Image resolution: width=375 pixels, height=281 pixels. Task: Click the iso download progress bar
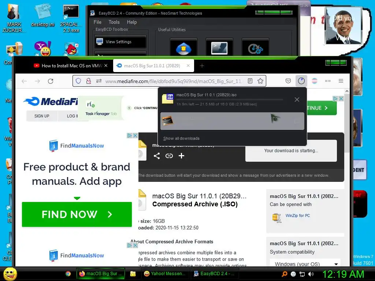click(230, 100)
